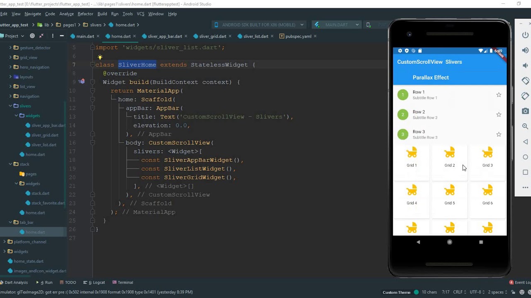Toggle code fold marker at line 12 AppBar

93,108
